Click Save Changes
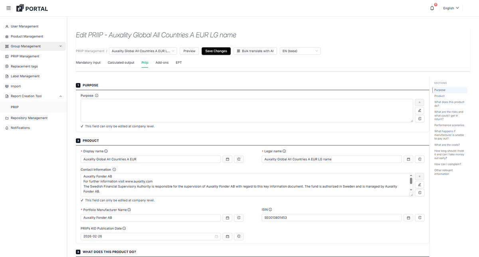Image resolution: width=479 pixels, height=257 pixels. [x=216, y=51]
